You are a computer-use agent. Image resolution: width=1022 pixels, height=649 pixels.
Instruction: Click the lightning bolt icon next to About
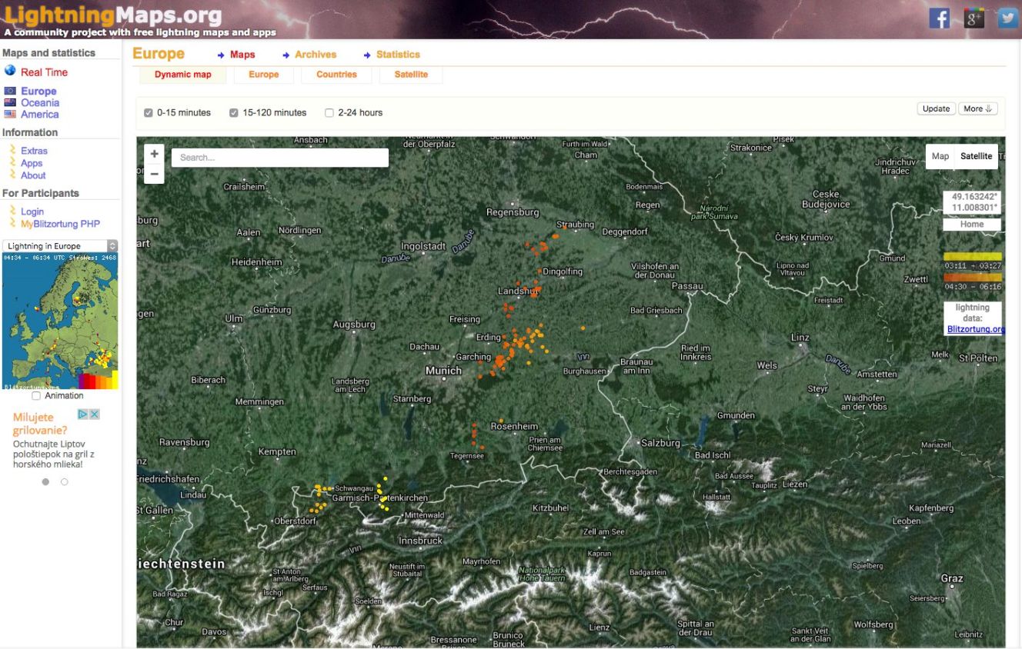coord(12,175)
